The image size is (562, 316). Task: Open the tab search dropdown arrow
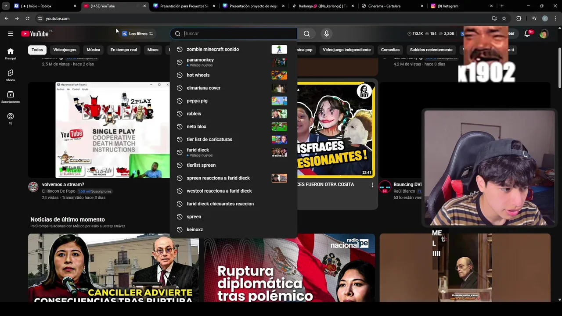coord(6,6)
